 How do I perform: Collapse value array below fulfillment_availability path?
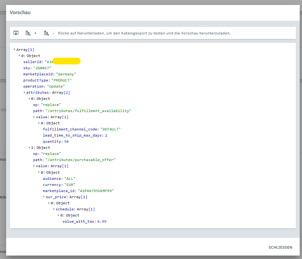34,117
